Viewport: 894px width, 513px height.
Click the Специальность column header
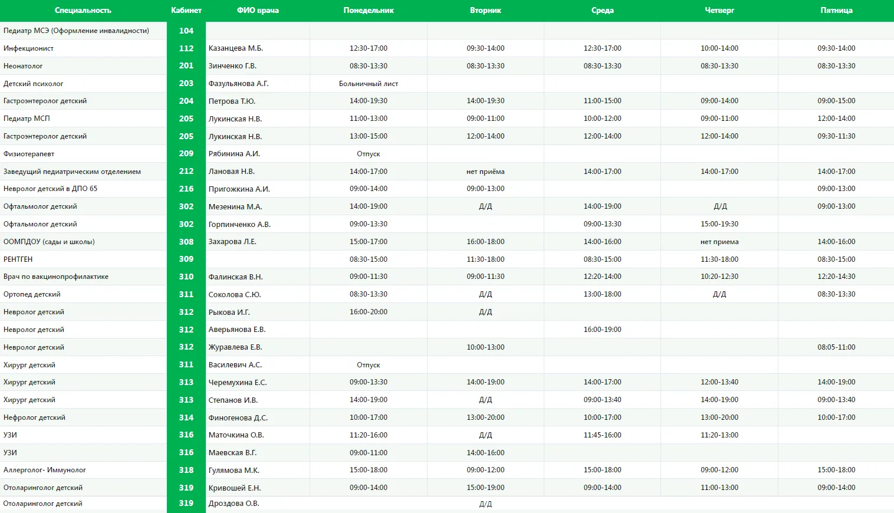[x=83, y=11]
